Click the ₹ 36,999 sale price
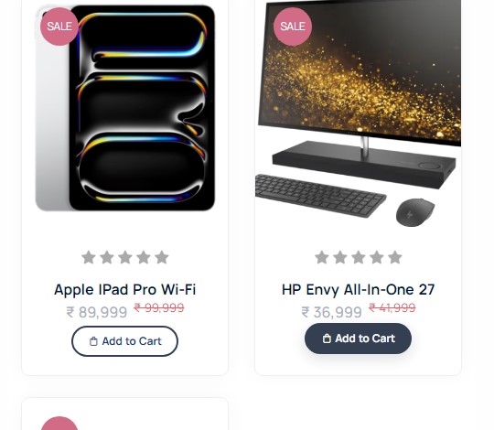This screenshot has width=494, height=430. (x=331, y=313)
